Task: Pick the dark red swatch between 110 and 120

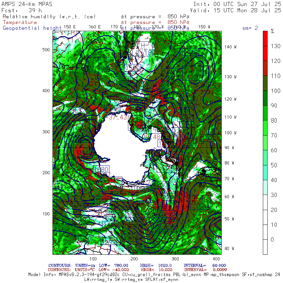Action: point(265,68)
